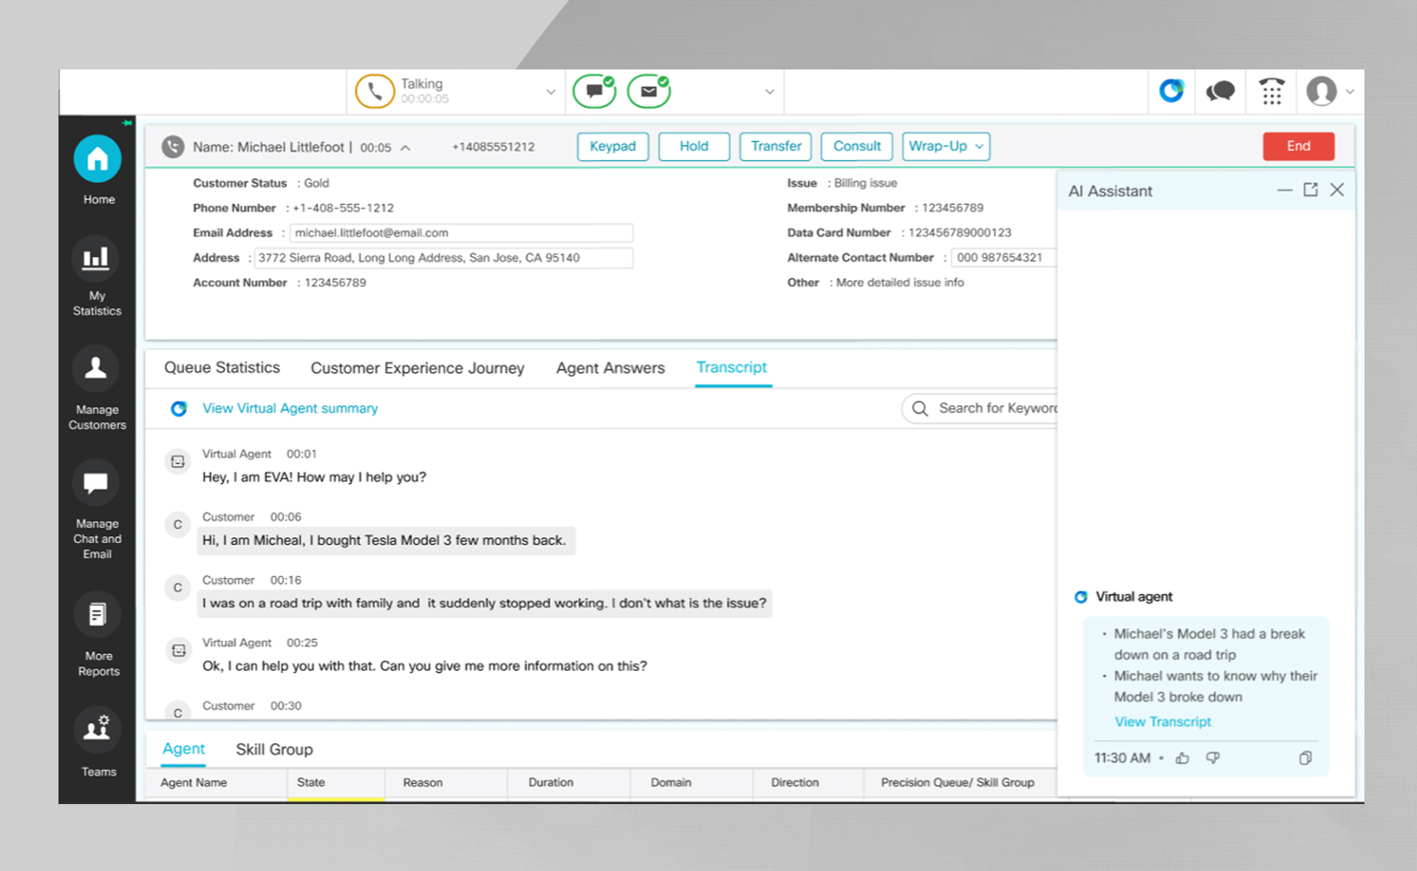The height and width of the screenshot is (871, 1417).
Task: Put the call on Hold
Action: coord(693,147)
